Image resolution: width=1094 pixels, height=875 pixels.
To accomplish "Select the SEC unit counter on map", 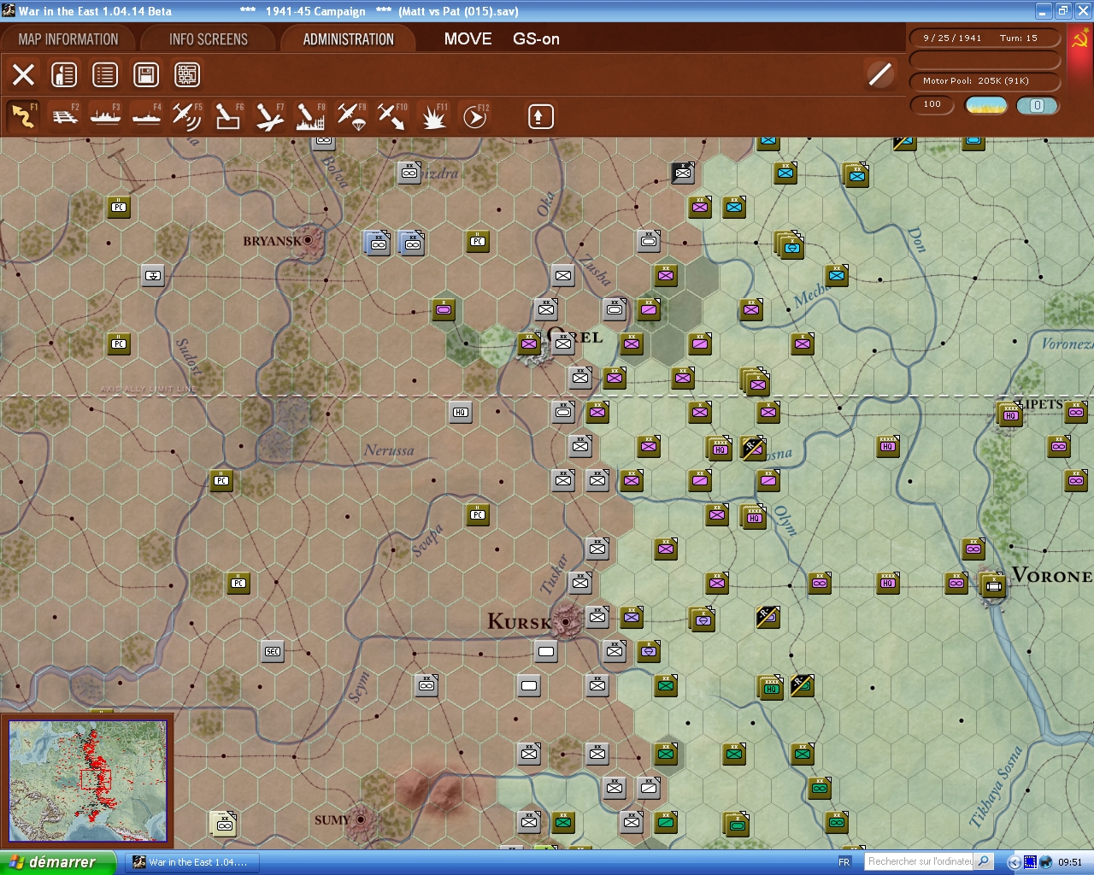I will click(273, 651).
